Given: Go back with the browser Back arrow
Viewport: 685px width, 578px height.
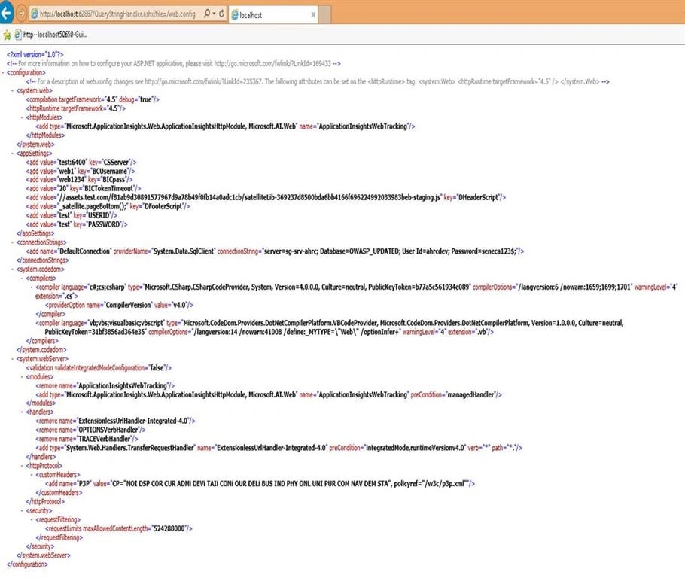Looking at the screenshot, I should [x=6, y=14].
